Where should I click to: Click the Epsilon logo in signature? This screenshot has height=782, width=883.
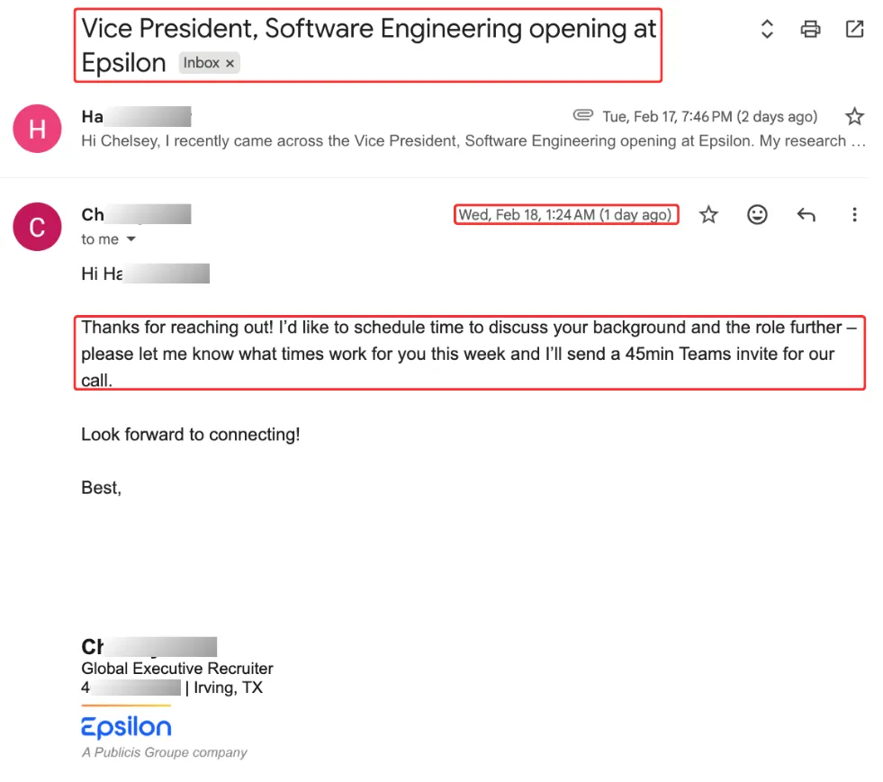coord(126,728)
